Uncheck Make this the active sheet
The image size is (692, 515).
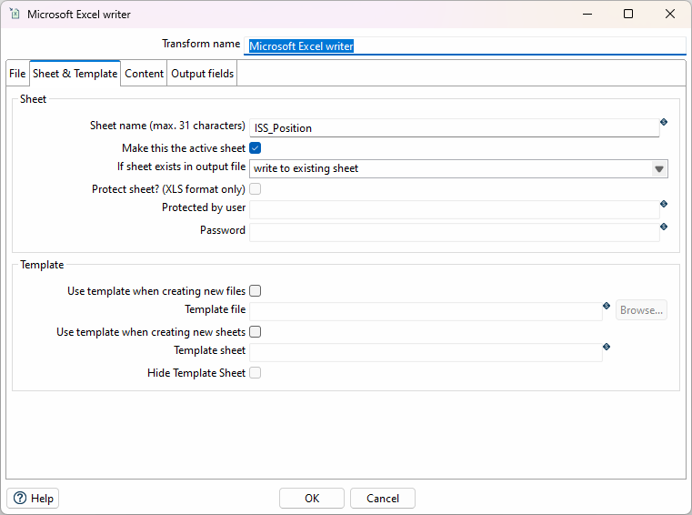coord(256,148)
